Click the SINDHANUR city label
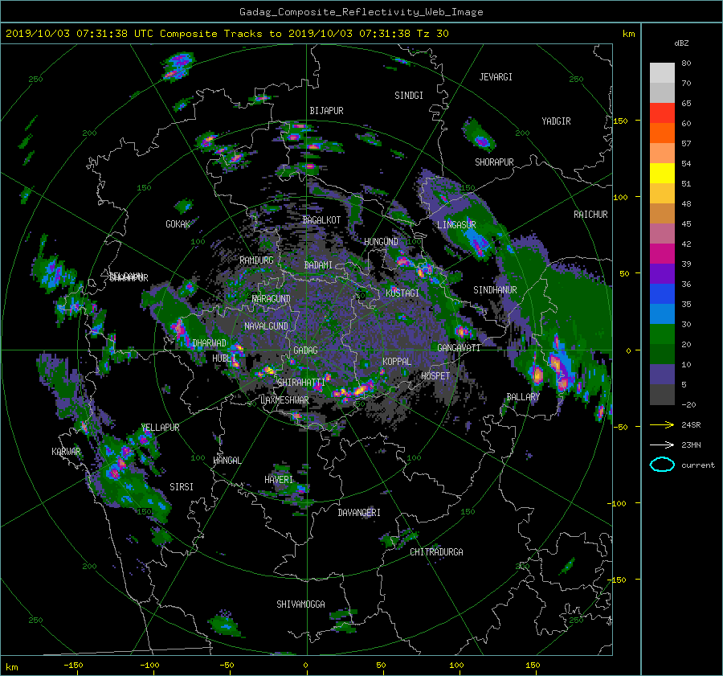The width and height of the screenshot is (723, 676). pyautogui.click(x=495, y=290)
